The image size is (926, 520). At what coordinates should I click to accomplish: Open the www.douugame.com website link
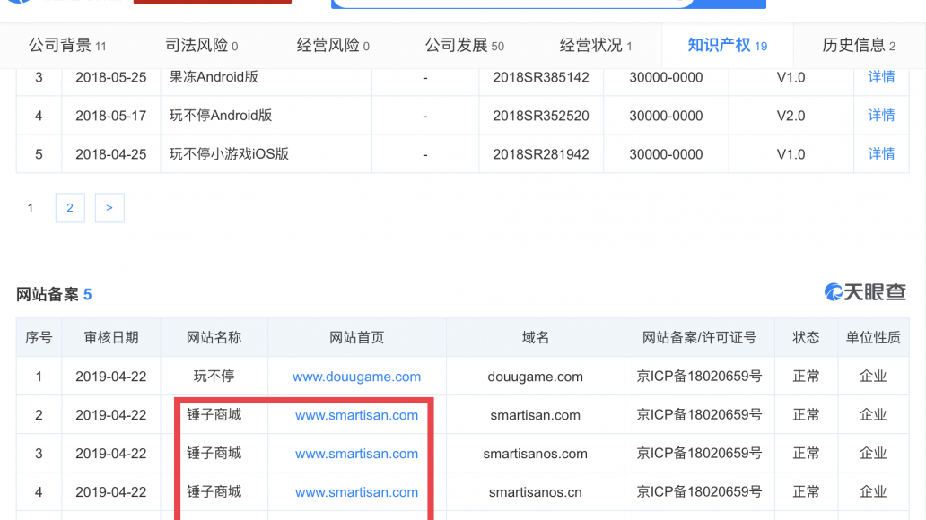pos(356,377)
